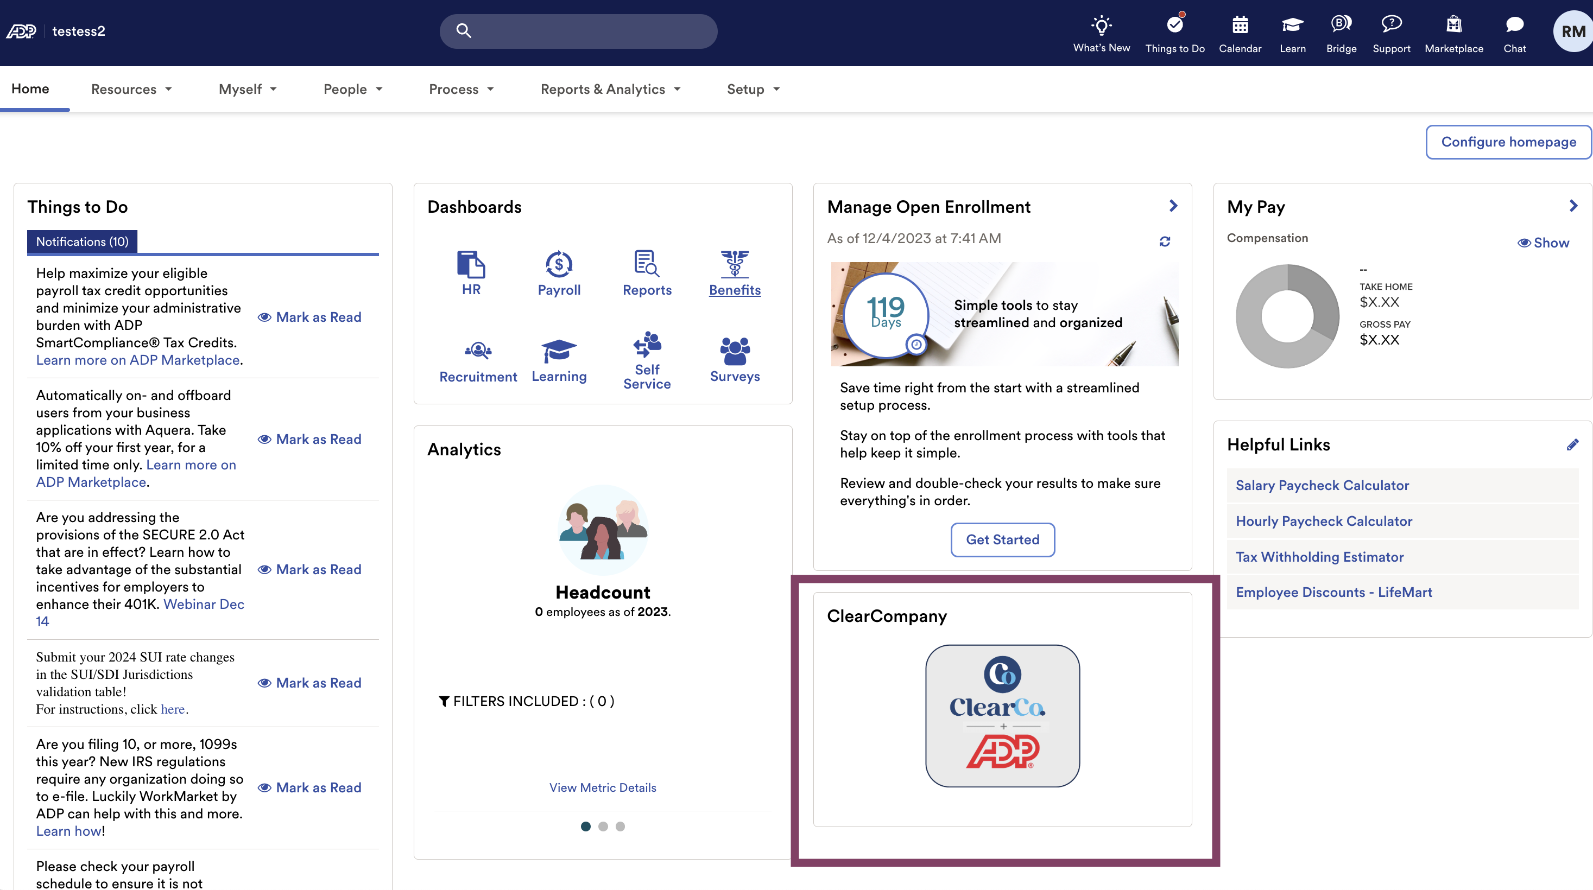
Task: Open Manage Open Enrollment chevron arrow
Action: [x=1173, y=206]
